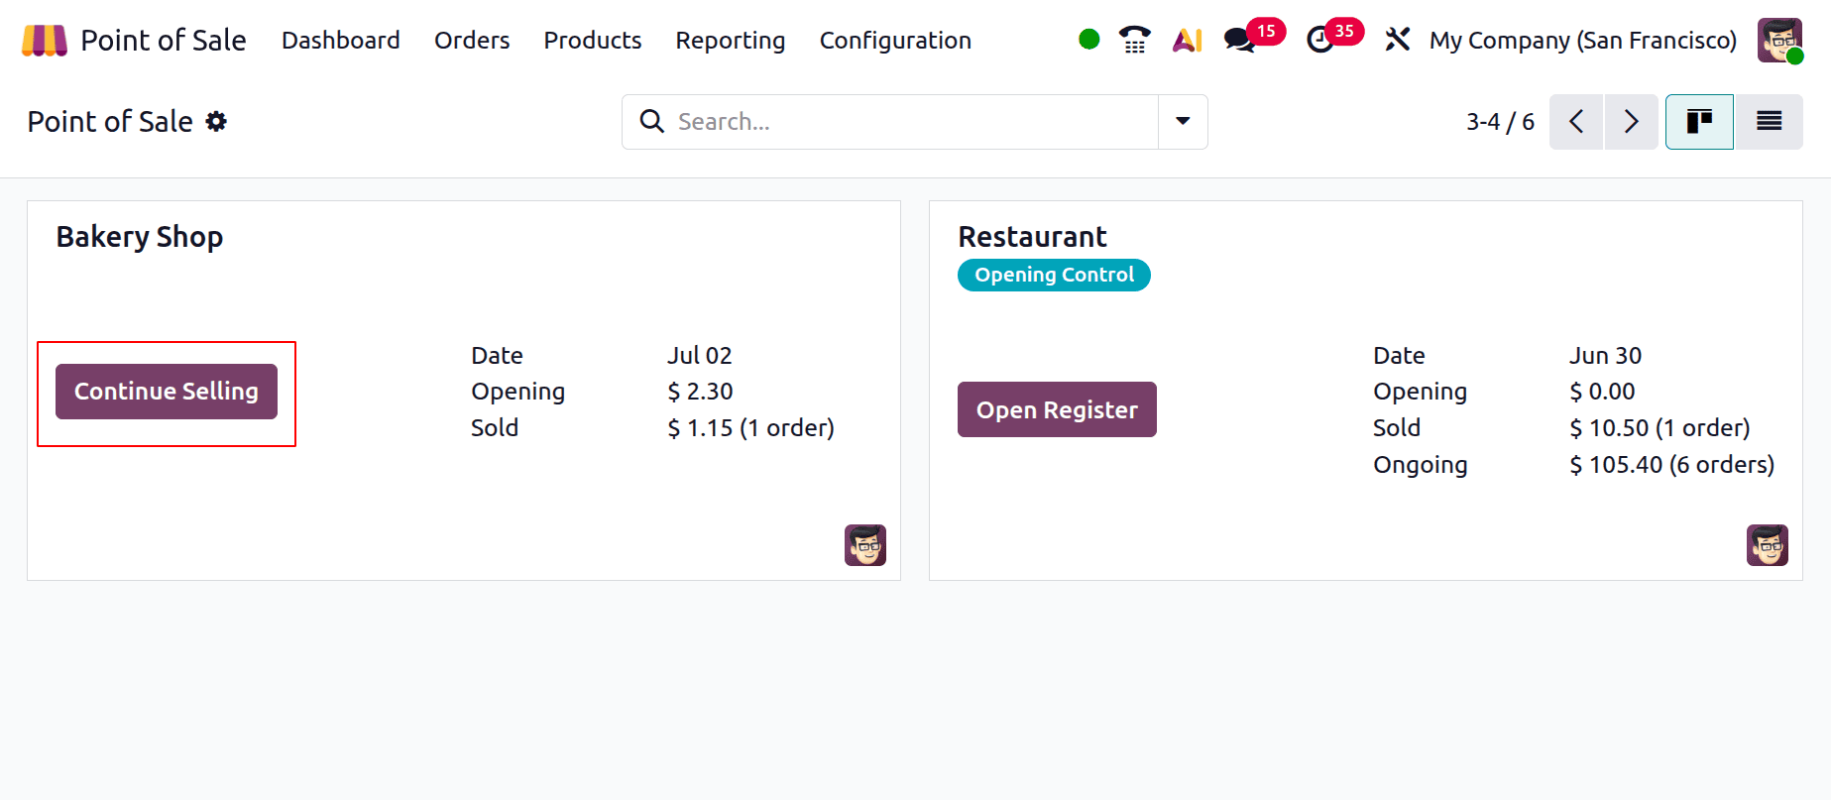Click Continue Selling for Bakery Shop
This screenshot has height=800, width=1831.
pyautogui.click(x=167, y=392)
